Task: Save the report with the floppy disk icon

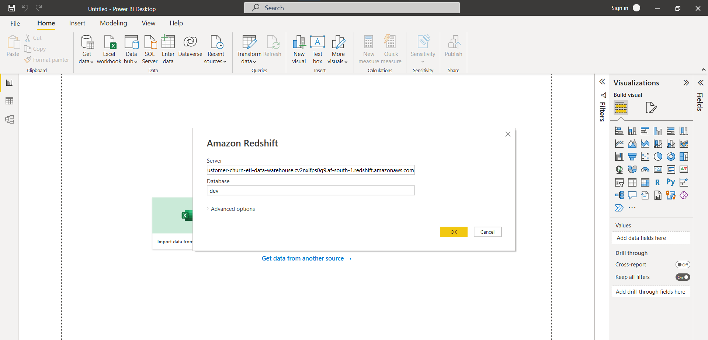Action: coord(11,8)
